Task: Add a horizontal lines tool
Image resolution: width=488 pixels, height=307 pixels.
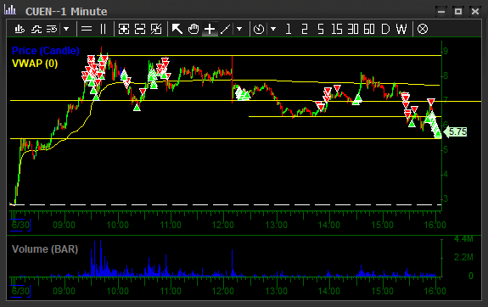Action: [x=87, y=29]
